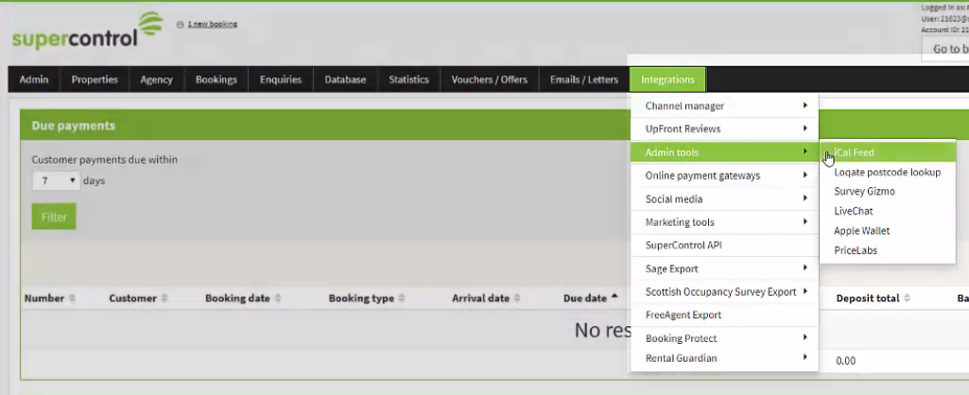Click the Integrations menu tab
The image size is (969, 395).
tap(667, 79)
